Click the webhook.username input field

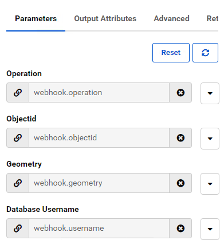[x=99, y=229]
